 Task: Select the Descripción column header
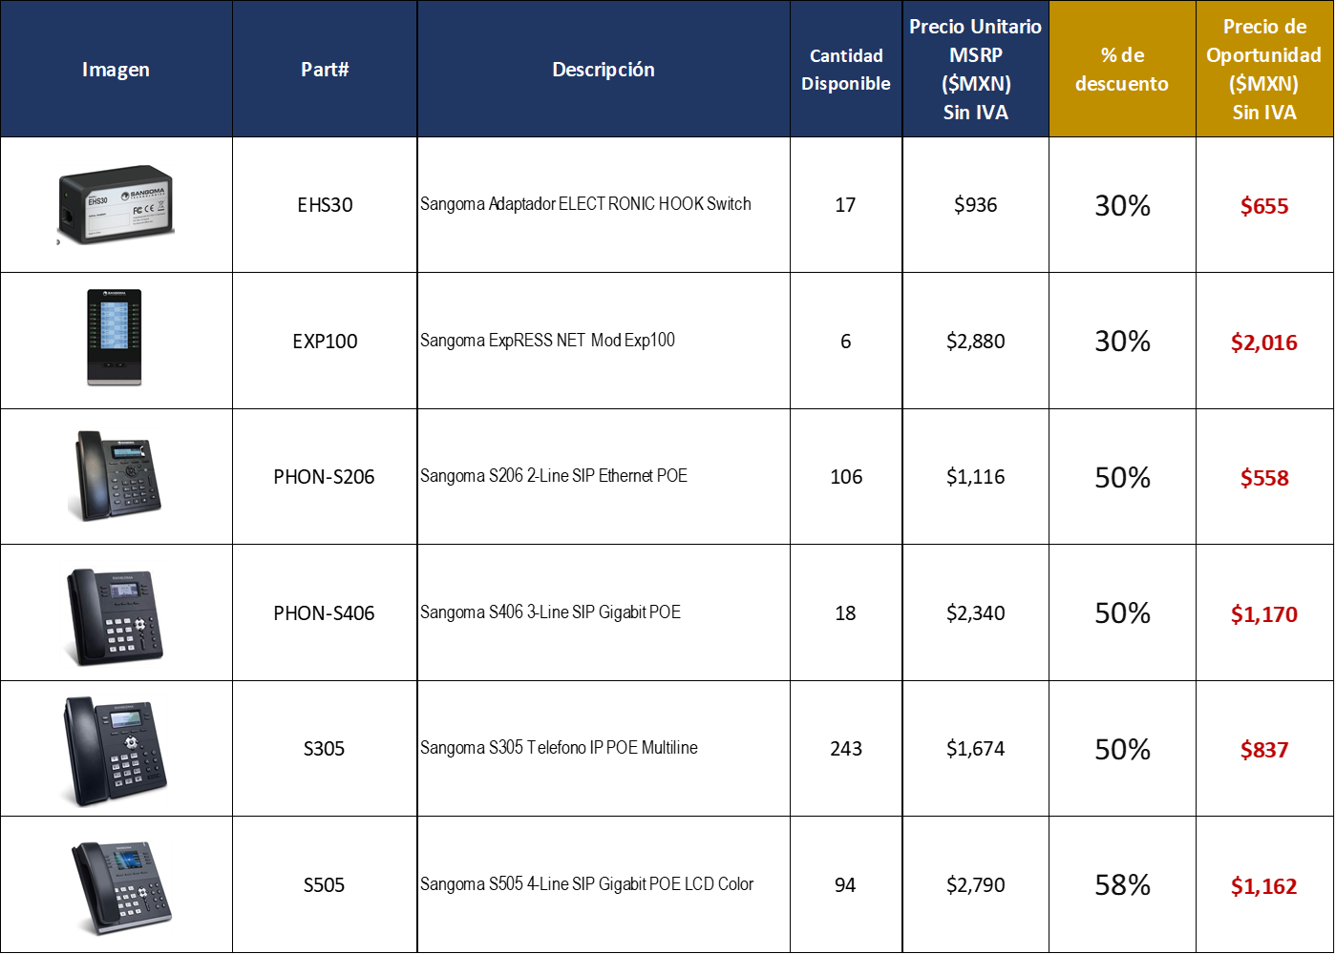click(604, 70)
